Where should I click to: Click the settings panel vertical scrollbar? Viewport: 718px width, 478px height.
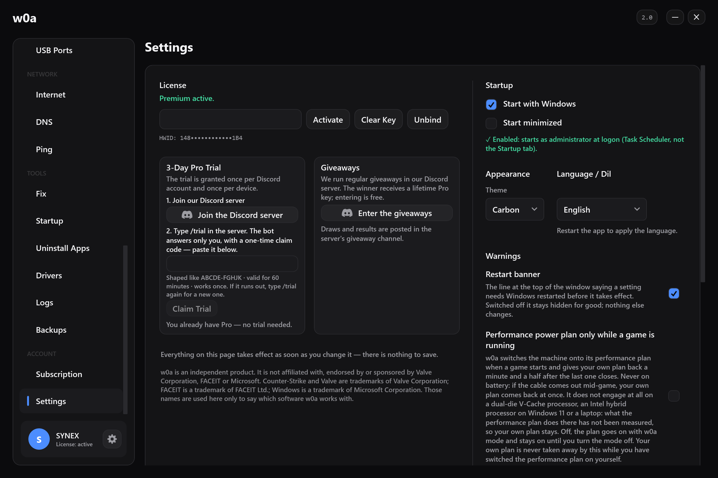tap(703, 174)
